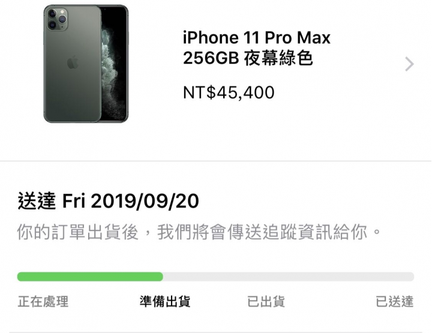Viewport: 432px width, 333px height.
Task: Tap the right end of shipping progress bar
Action: [x=411, y=277]
